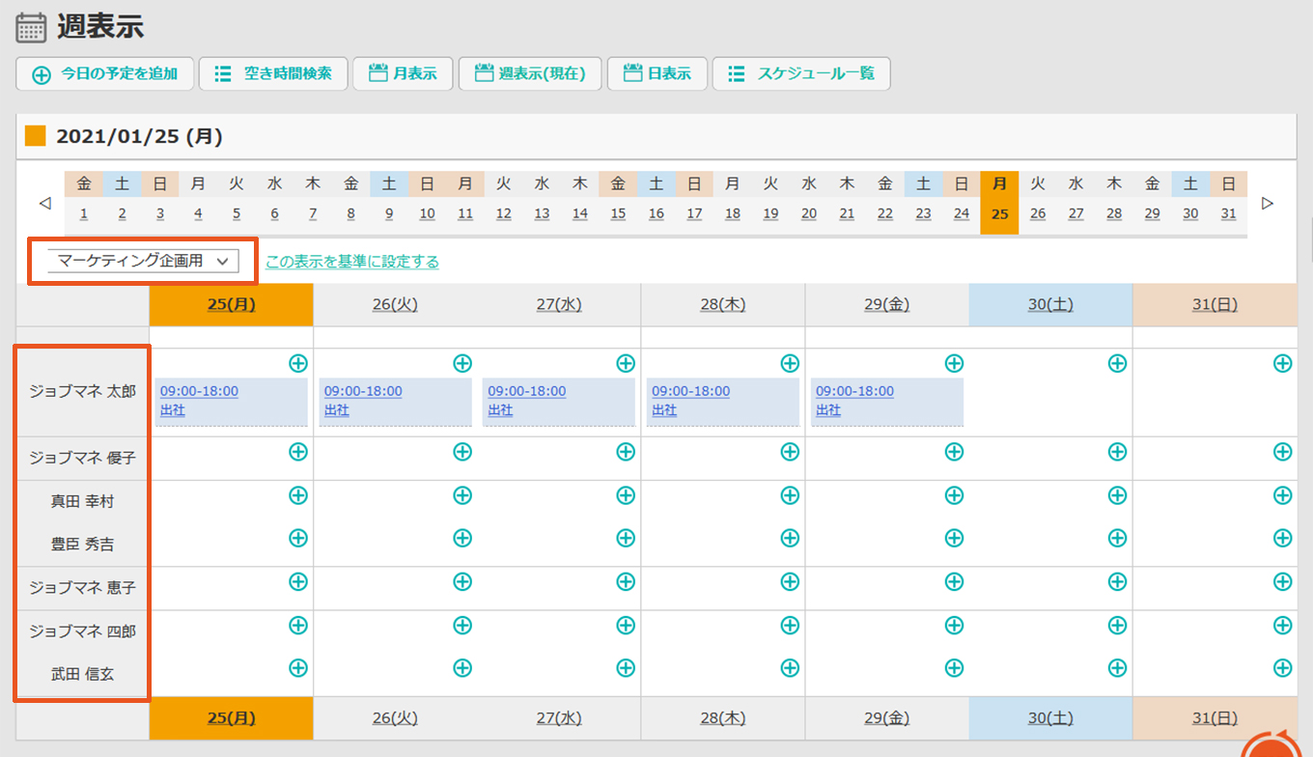Switch to 月表示 view
This screenshot has height=757, width=1313.
coord(403,74)
